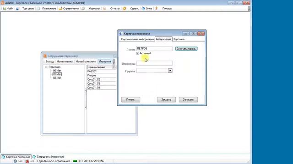Click the Записать button

188,100
